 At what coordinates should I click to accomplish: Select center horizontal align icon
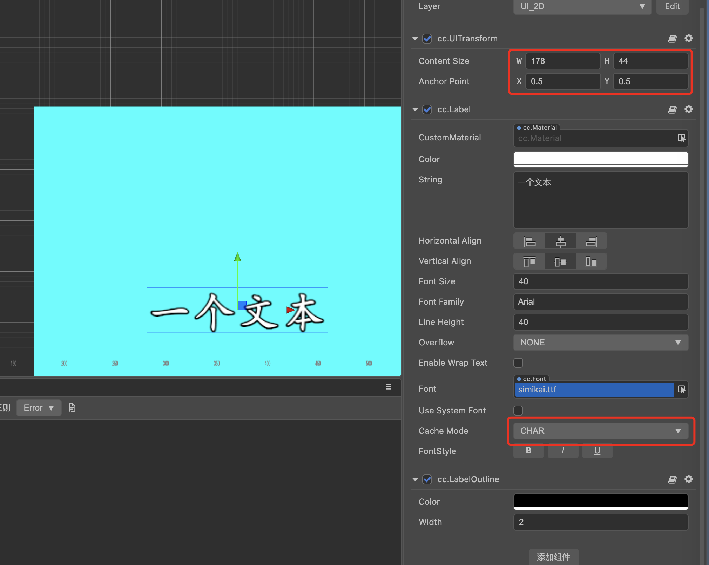coord(560,241)
